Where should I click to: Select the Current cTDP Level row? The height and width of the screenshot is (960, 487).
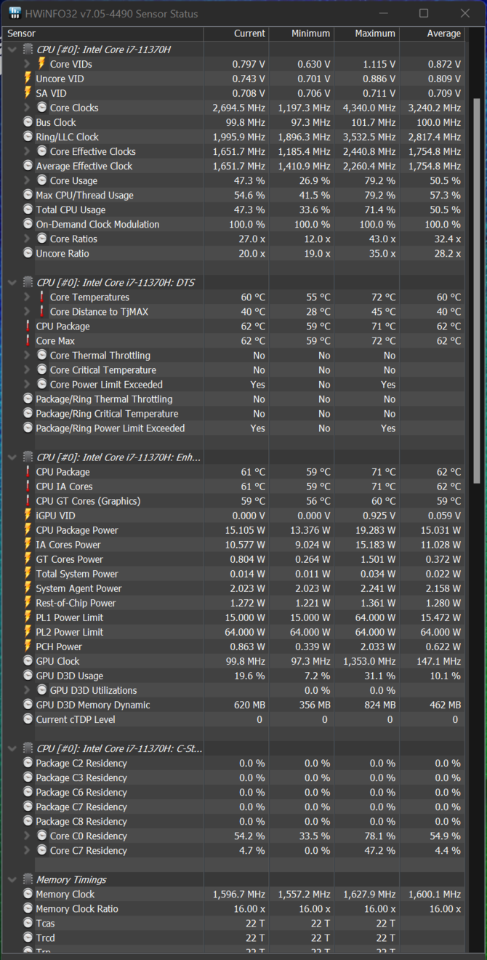pyautogui.click(x=234, y=719)
